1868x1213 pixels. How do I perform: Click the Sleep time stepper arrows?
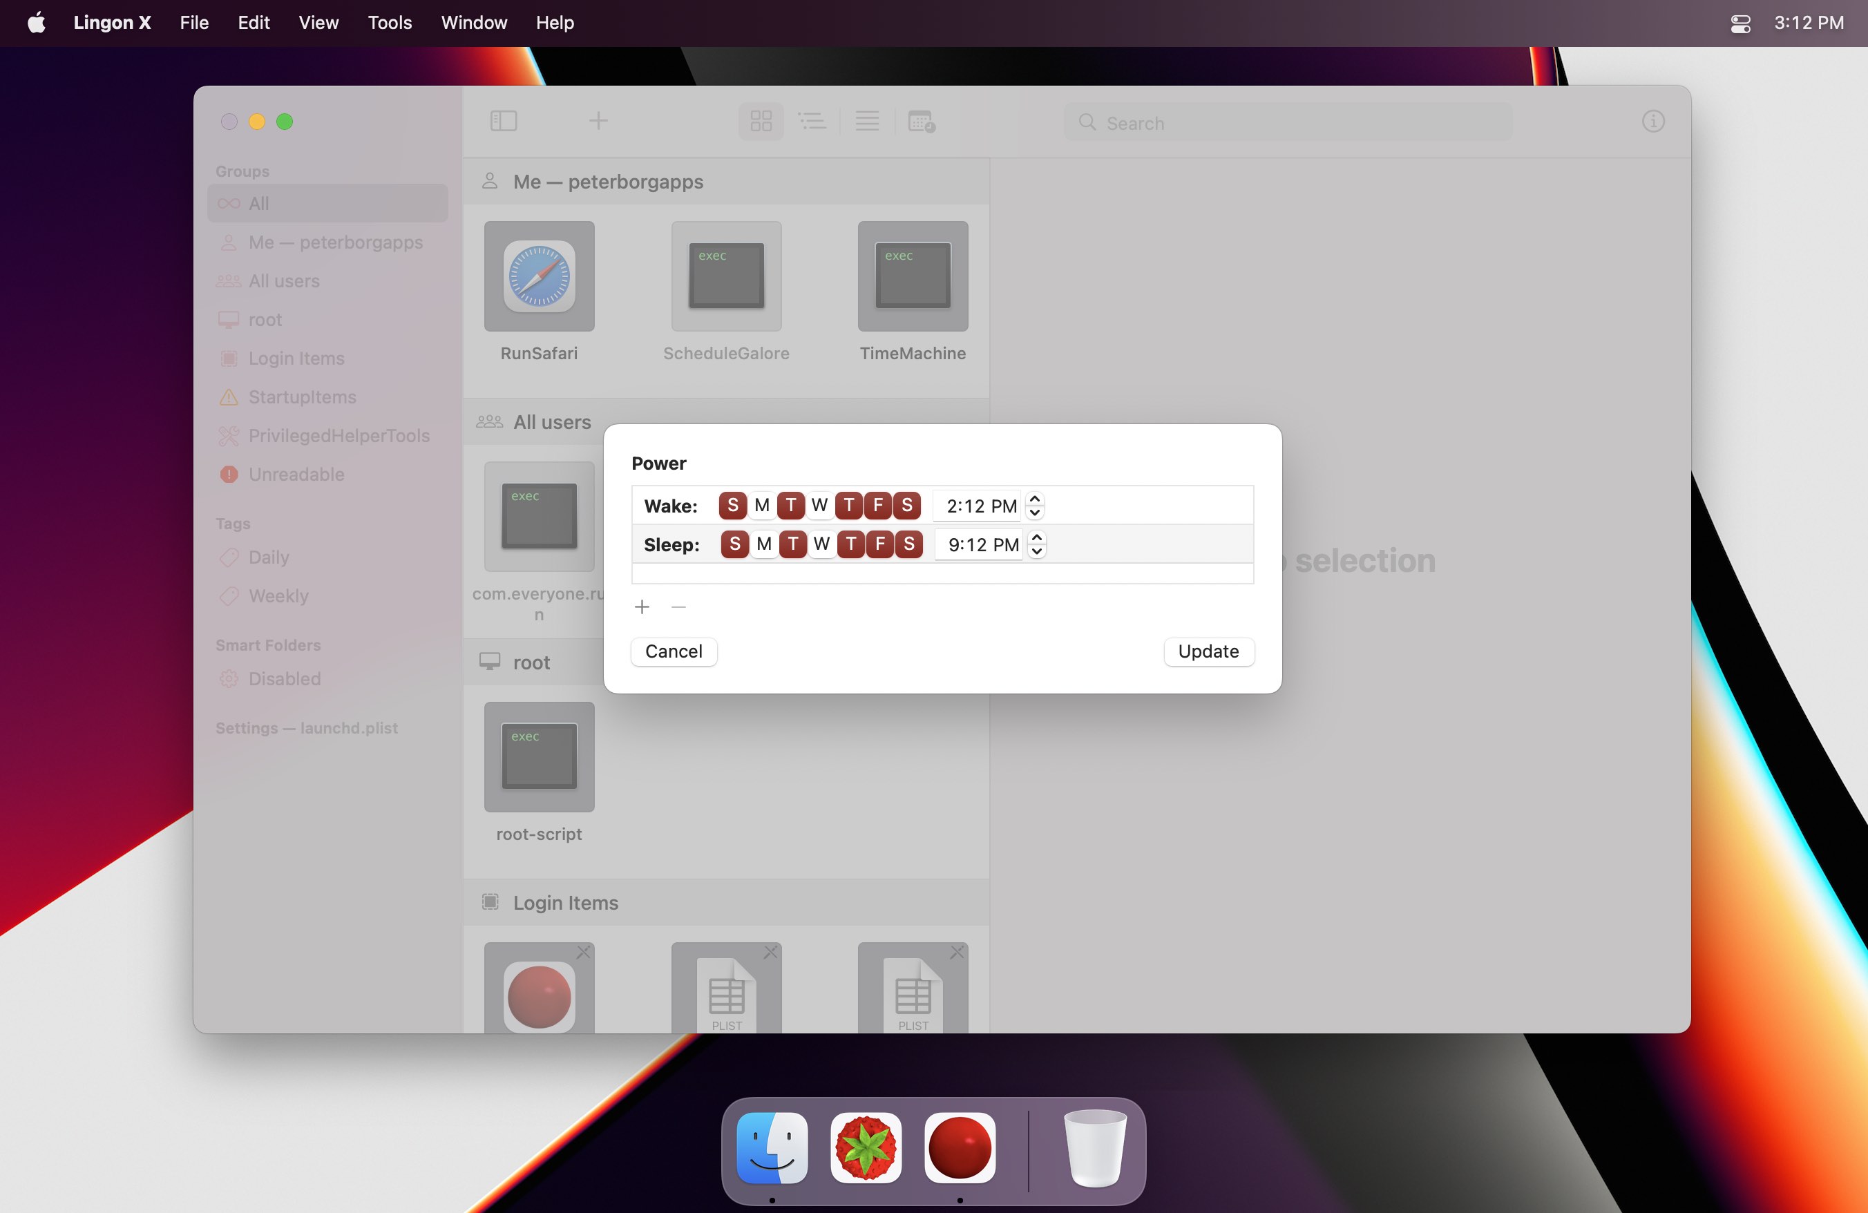click(x=1037, y=544)
